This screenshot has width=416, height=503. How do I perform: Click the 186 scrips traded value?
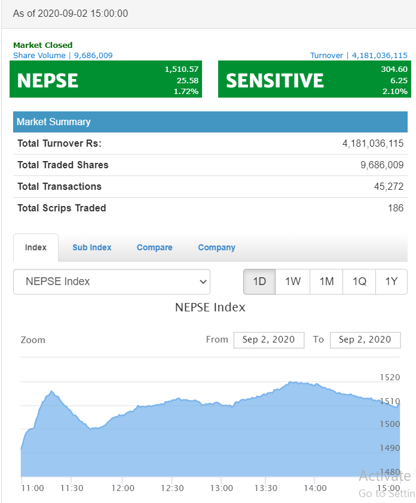point(396,208)
